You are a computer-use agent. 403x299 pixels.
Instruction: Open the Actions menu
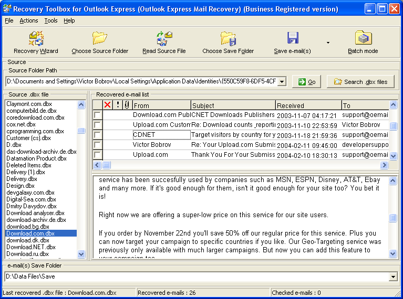[x=29, y=20]
